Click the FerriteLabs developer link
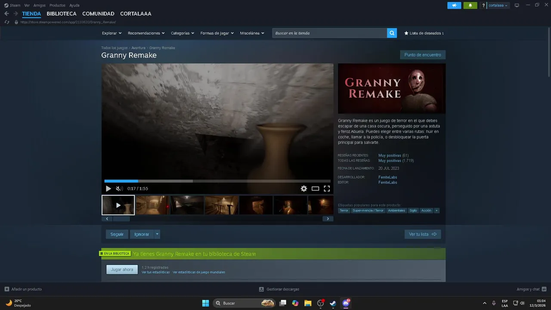The image size is (551, 310). click(x=387, y=177)
